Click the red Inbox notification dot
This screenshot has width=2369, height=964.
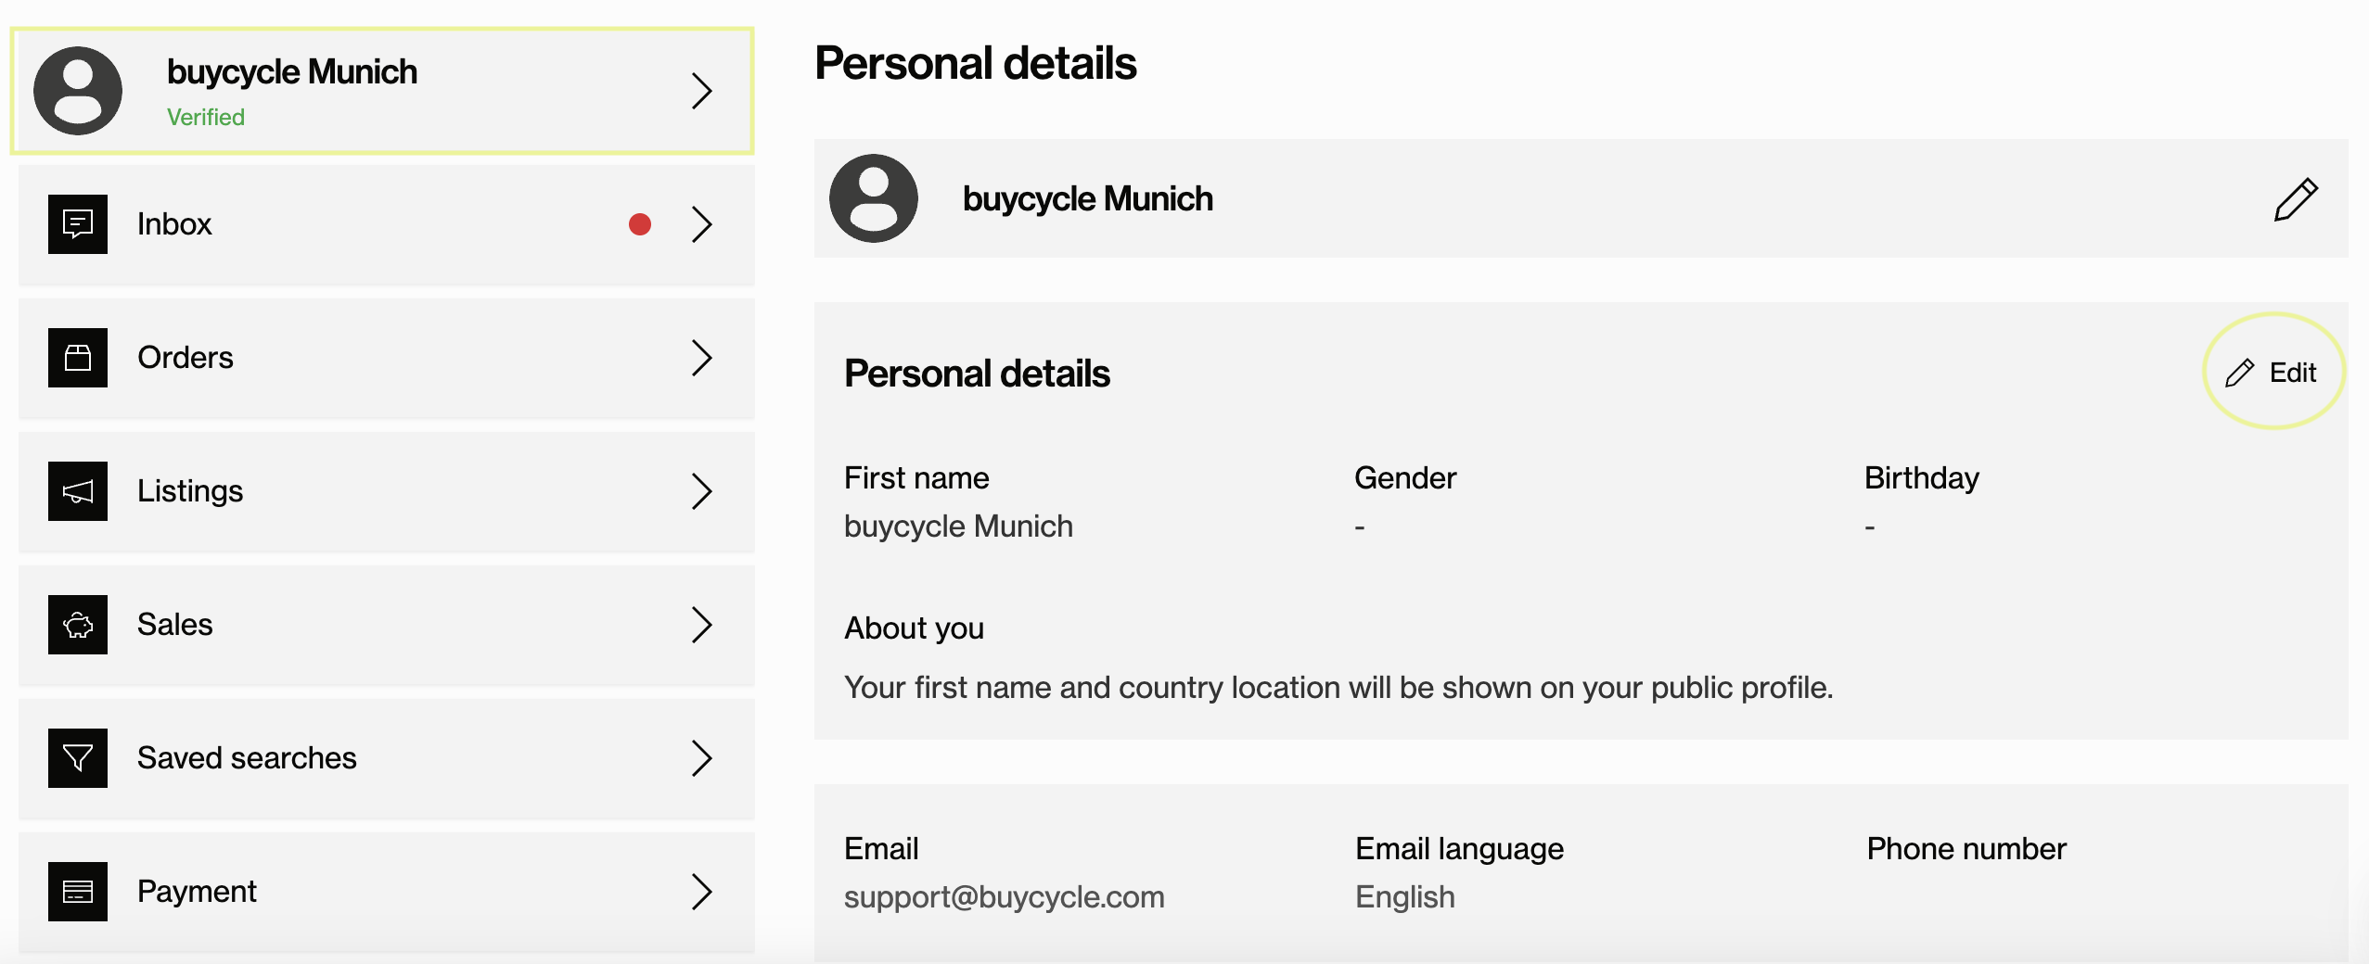click(x=640, y=224)
